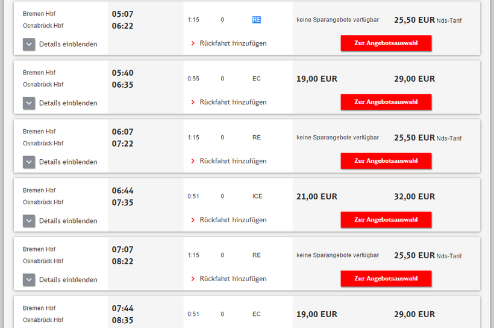Viewport: 494px width, 328px height.
Task: Click the 07:44 departure time
Action: click(123, 308)
